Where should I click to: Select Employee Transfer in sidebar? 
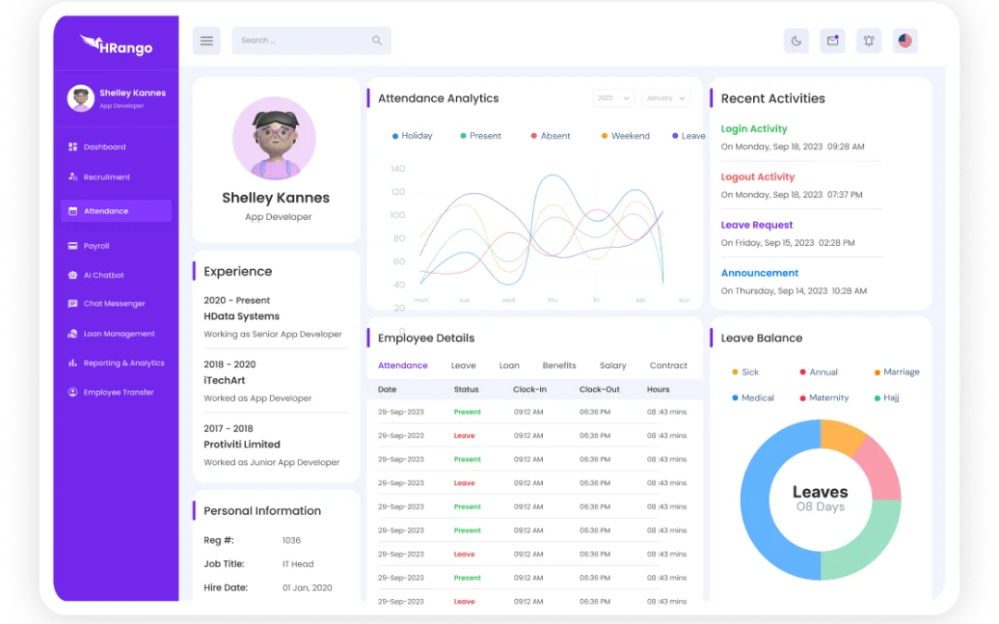[117, 393]
